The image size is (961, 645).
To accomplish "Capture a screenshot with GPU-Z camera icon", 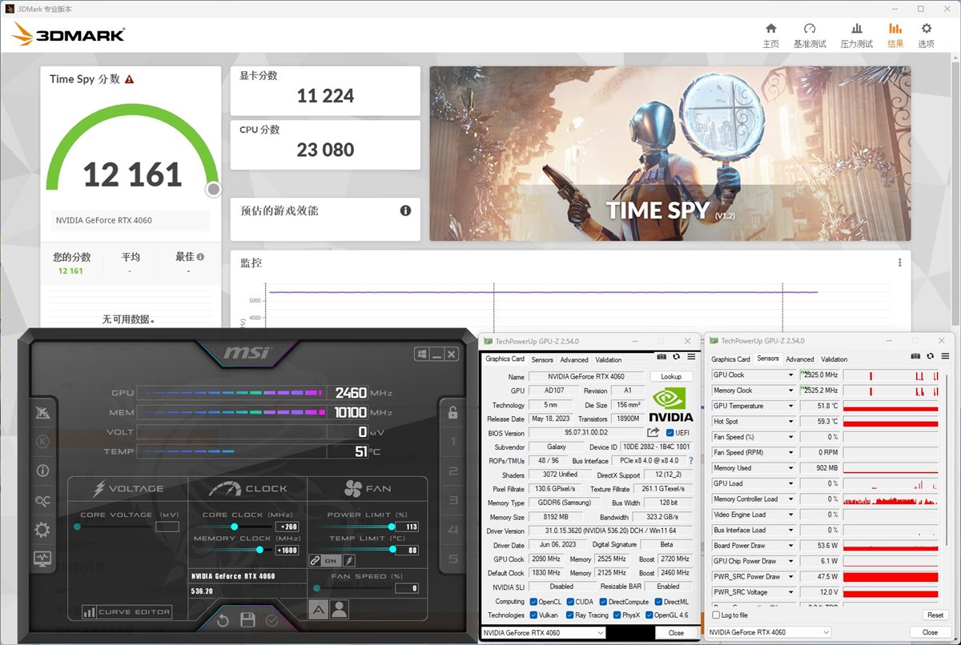I will (x=661, y=356).
